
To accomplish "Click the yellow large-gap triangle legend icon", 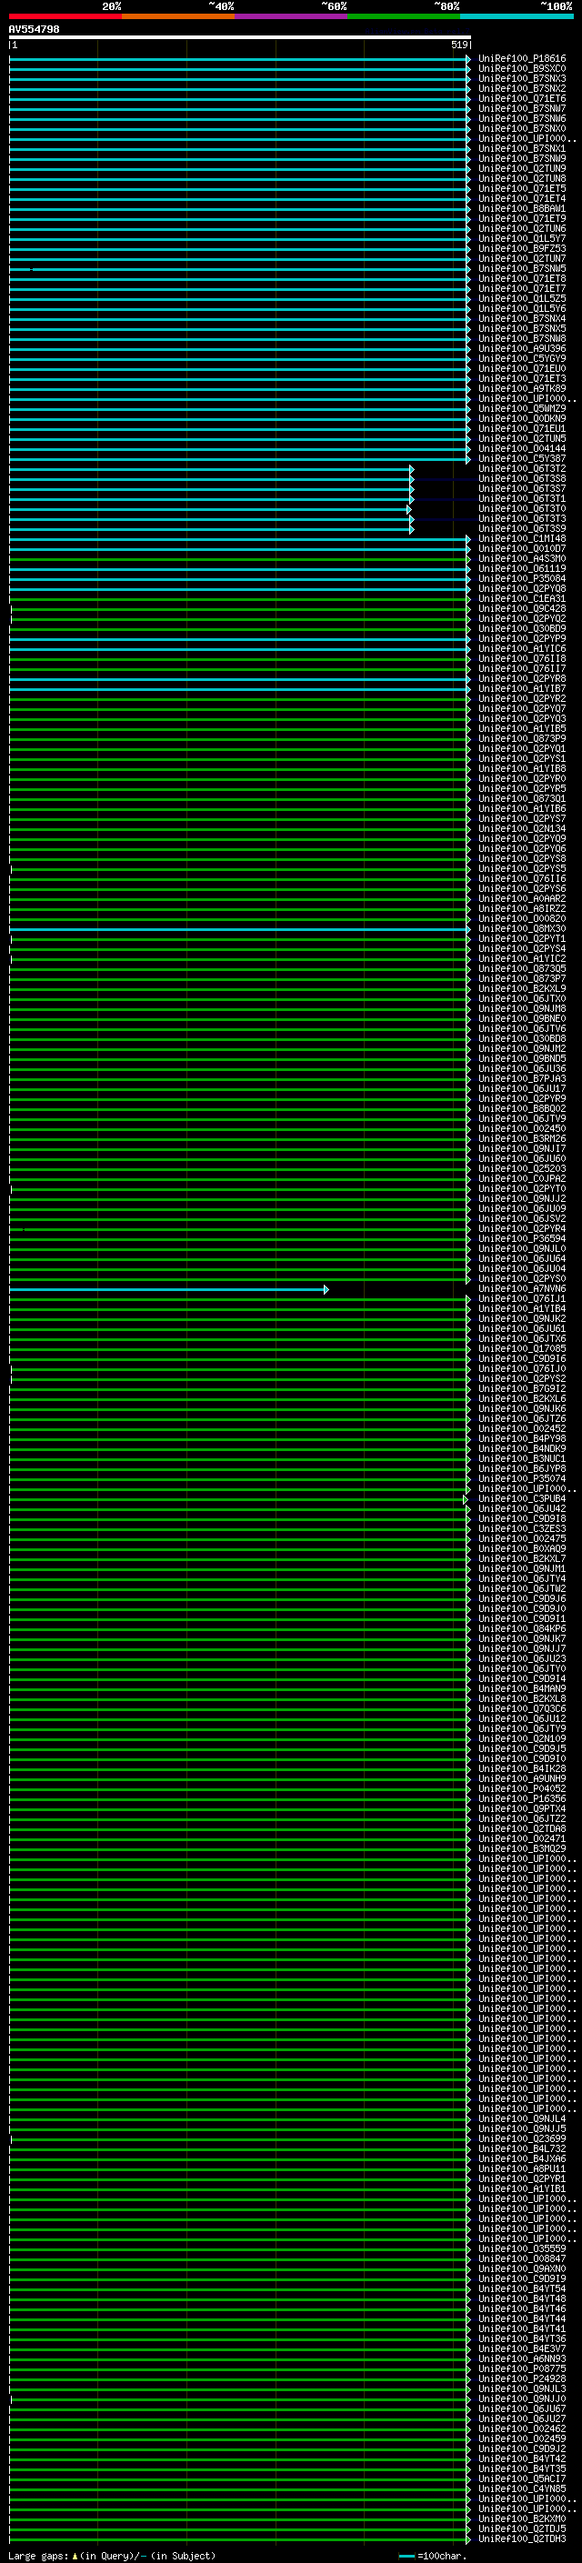I will [75, 2556].
